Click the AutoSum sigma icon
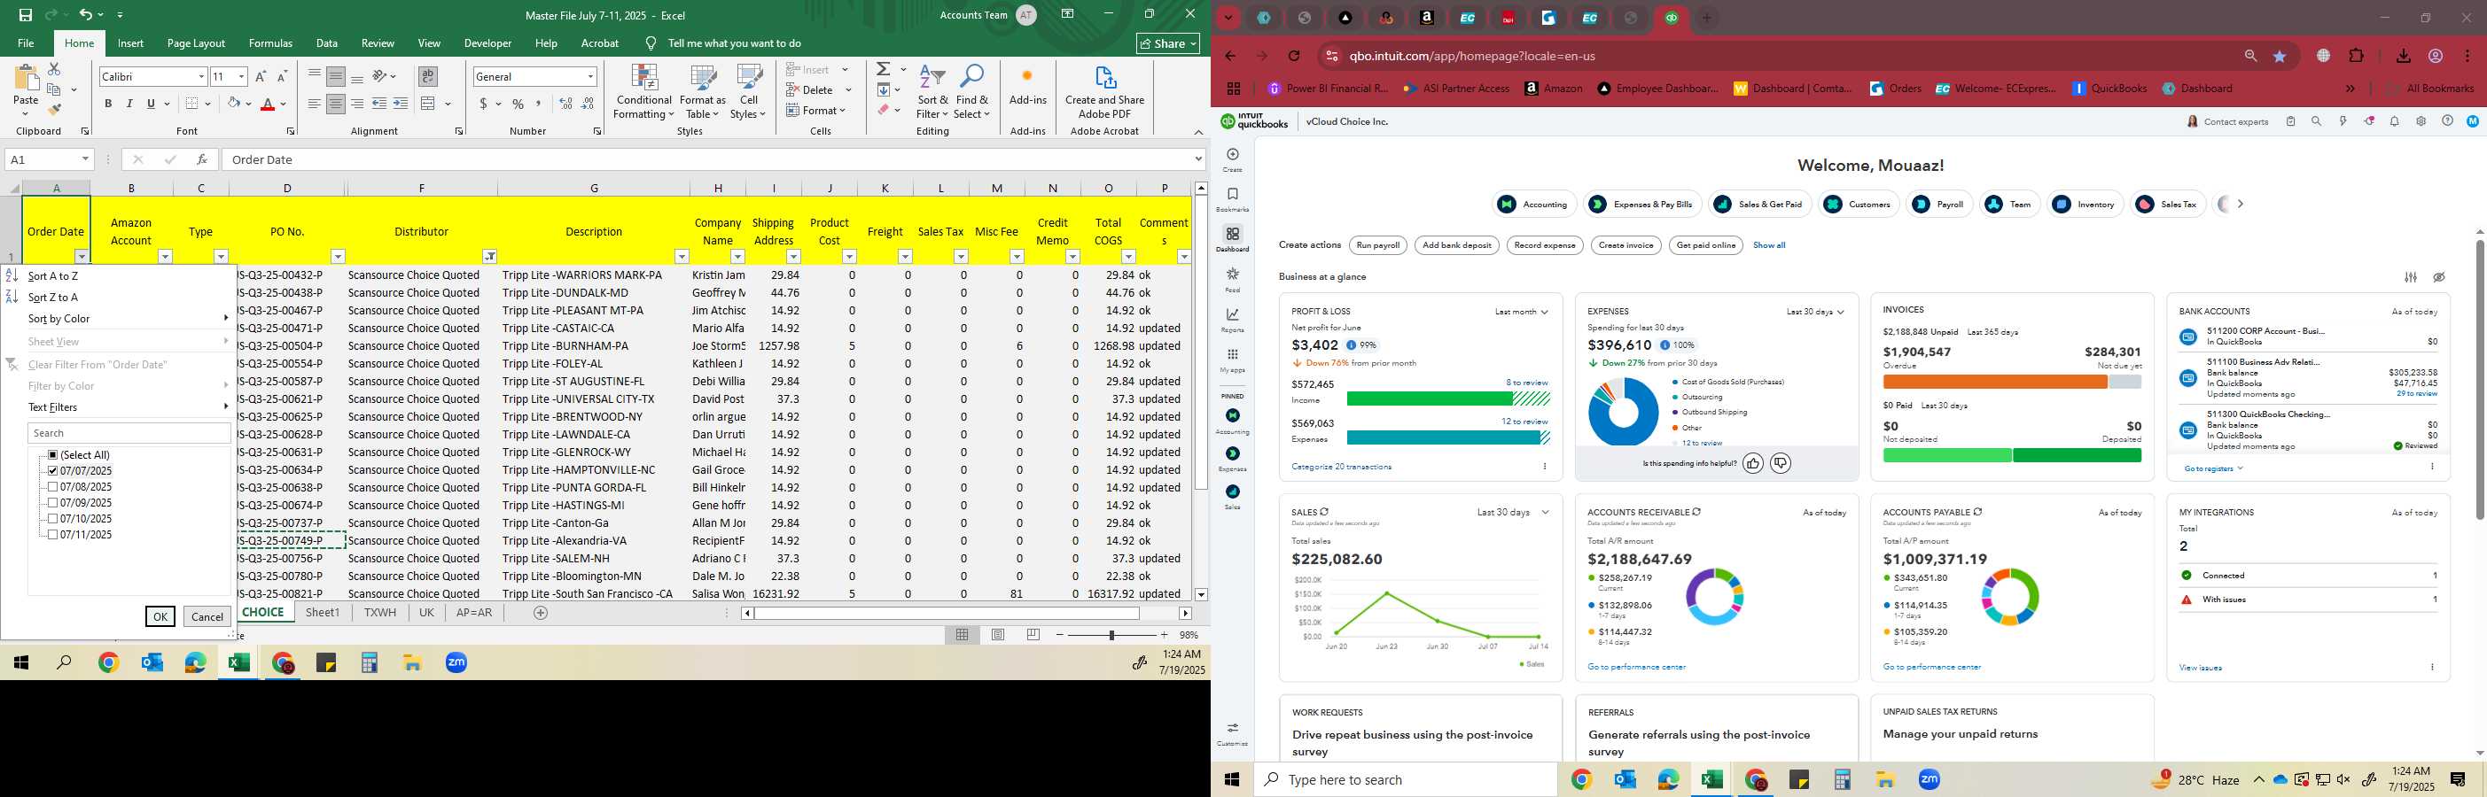The image size is (2487, 797). (884, 69)
